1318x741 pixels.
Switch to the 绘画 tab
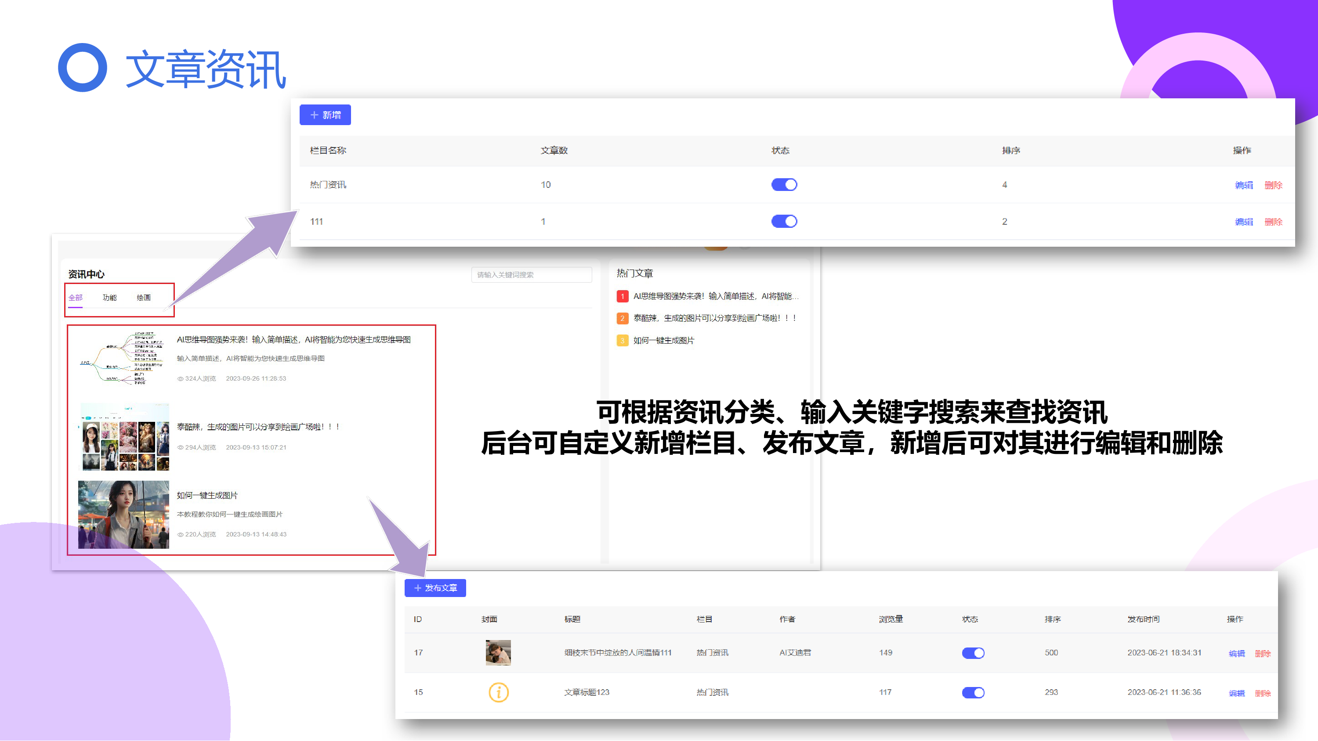144,298
